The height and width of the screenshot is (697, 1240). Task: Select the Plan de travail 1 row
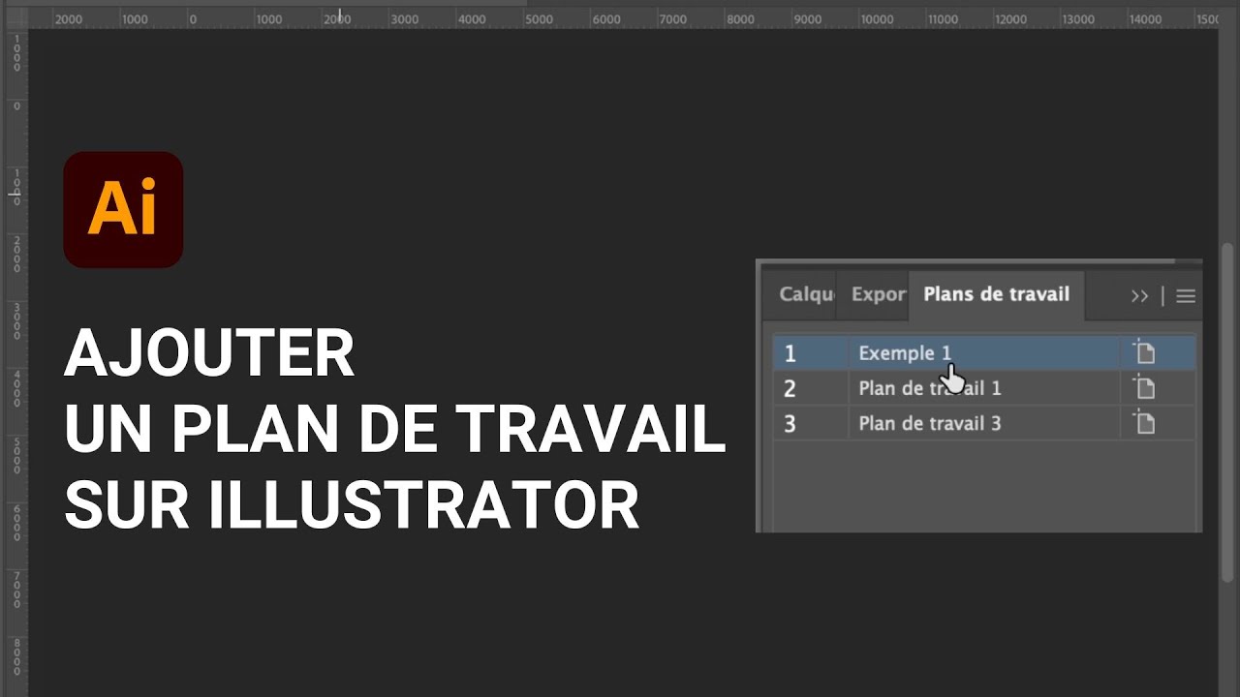984,388
